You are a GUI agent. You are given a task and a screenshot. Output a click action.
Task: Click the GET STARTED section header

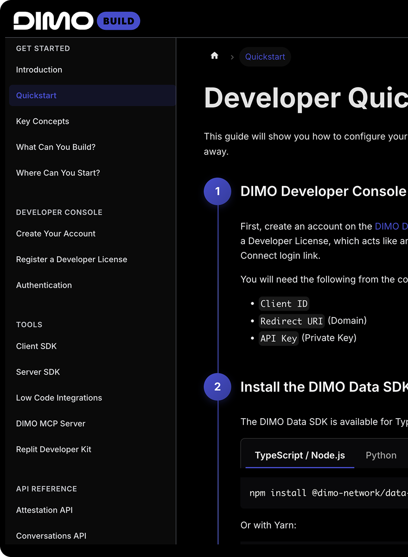tap(43, 48)
